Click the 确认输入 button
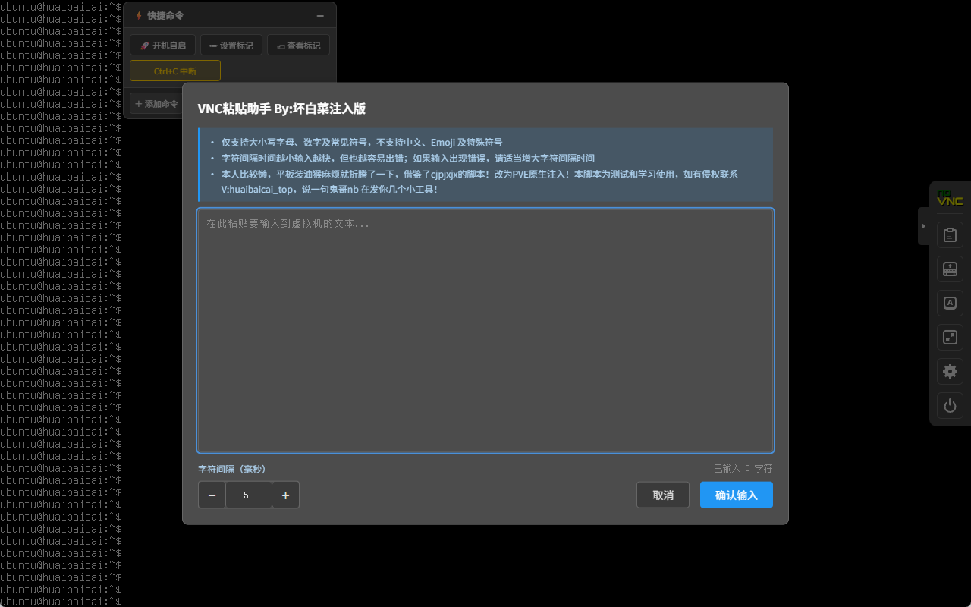This screenshot has height=607, width=971. (x=737, y=495)
